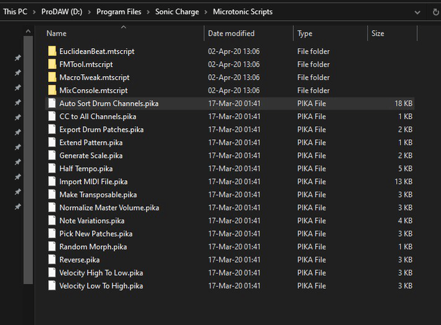Select Note Variations.pika name

tap(92, 221)
